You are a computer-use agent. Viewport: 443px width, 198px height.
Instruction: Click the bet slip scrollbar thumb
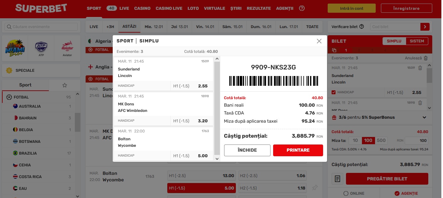[430, 76]
